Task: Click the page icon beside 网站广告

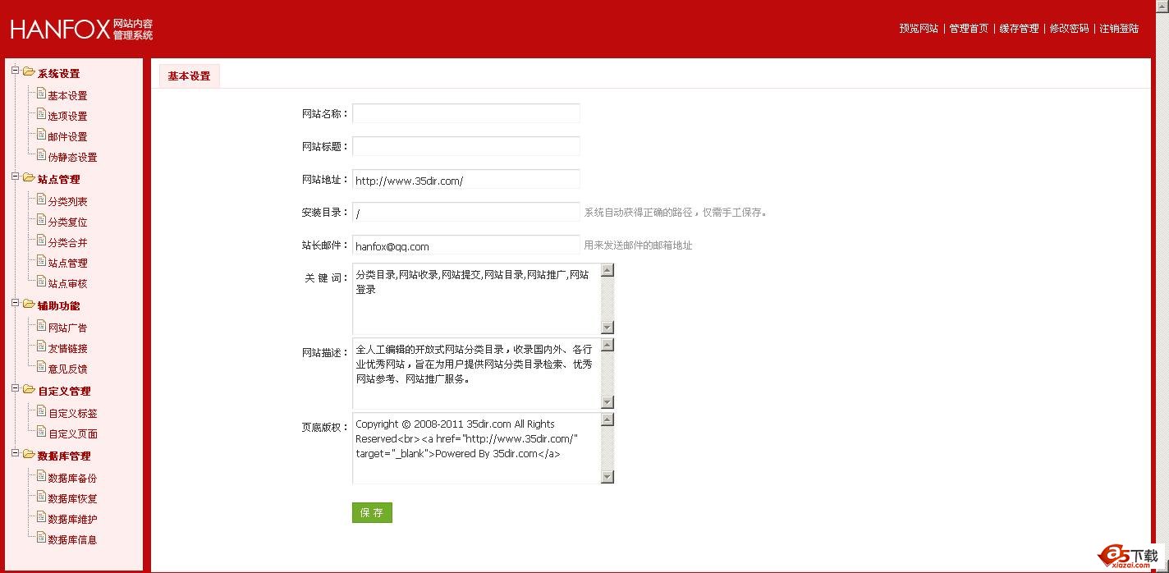Action: 41,326
